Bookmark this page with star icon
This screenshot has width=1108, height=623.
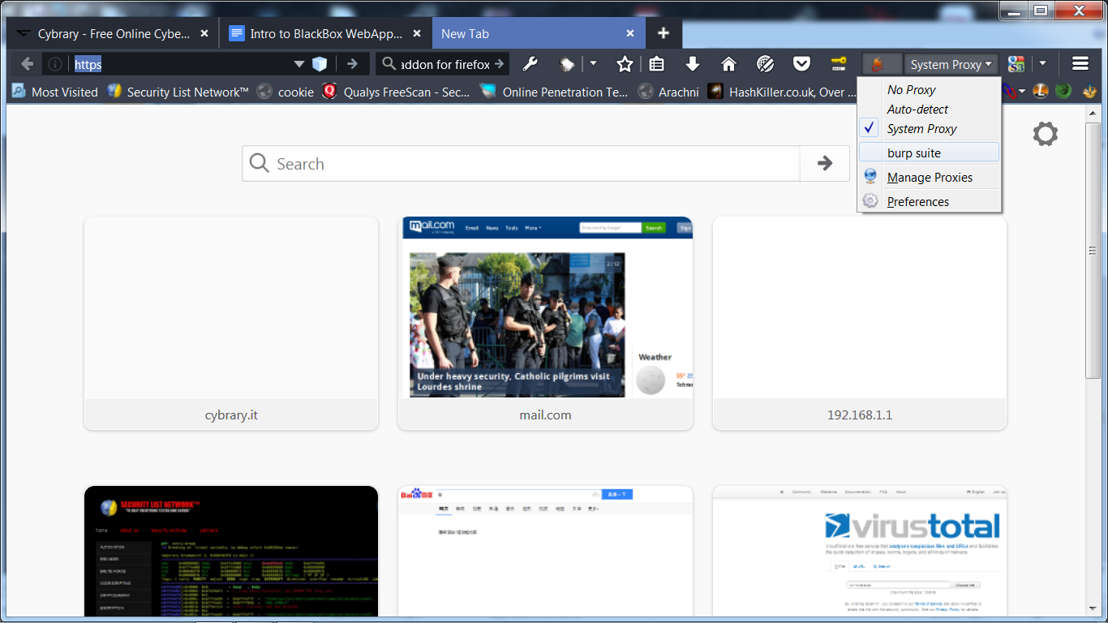coord(624,64)
